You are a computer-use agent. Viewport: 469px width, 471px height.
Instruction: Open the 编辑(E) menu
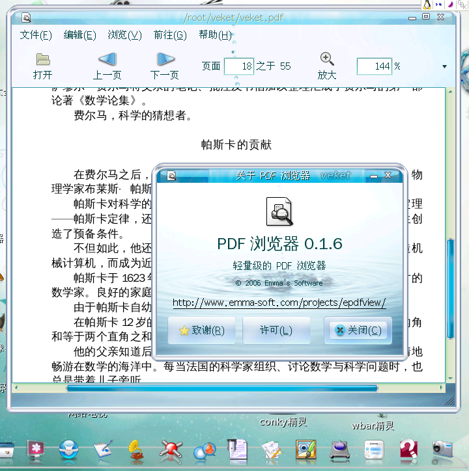tap(79, 35)
